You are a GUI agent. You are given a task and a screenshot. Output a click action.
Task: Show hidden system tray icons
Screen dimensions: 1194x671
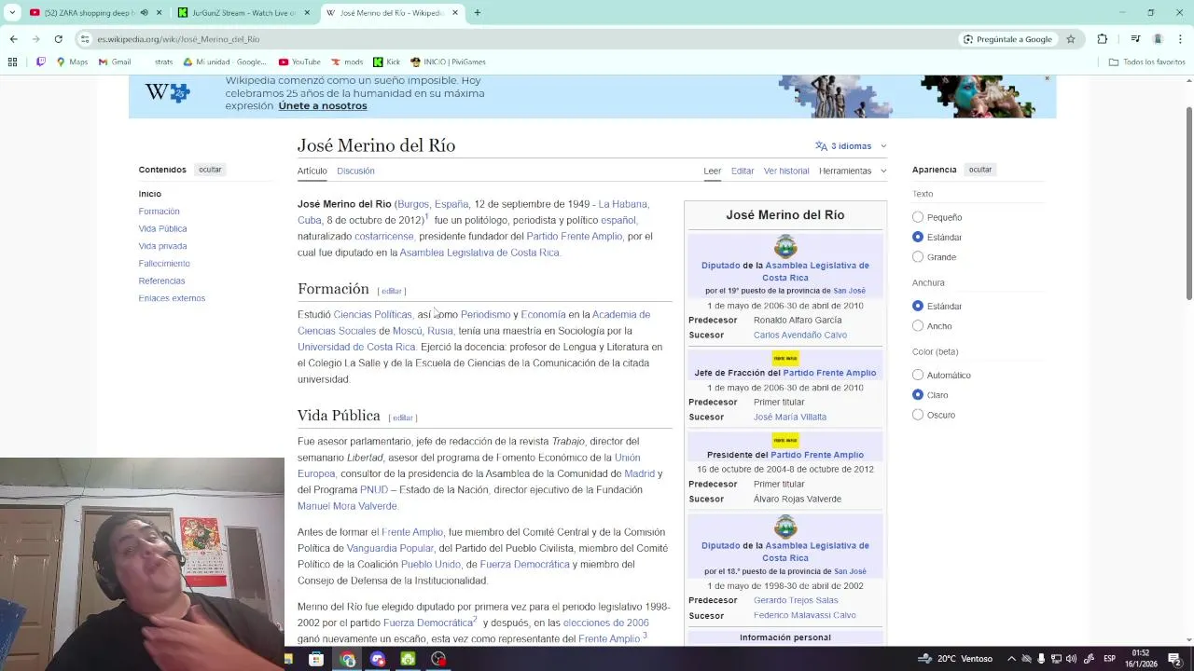click(x=1011, y=659)
